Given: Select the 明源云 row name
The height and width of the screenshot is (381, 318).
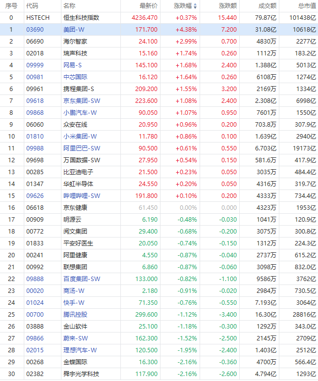Looking at the screenshot, I should (x=72, y=220).
